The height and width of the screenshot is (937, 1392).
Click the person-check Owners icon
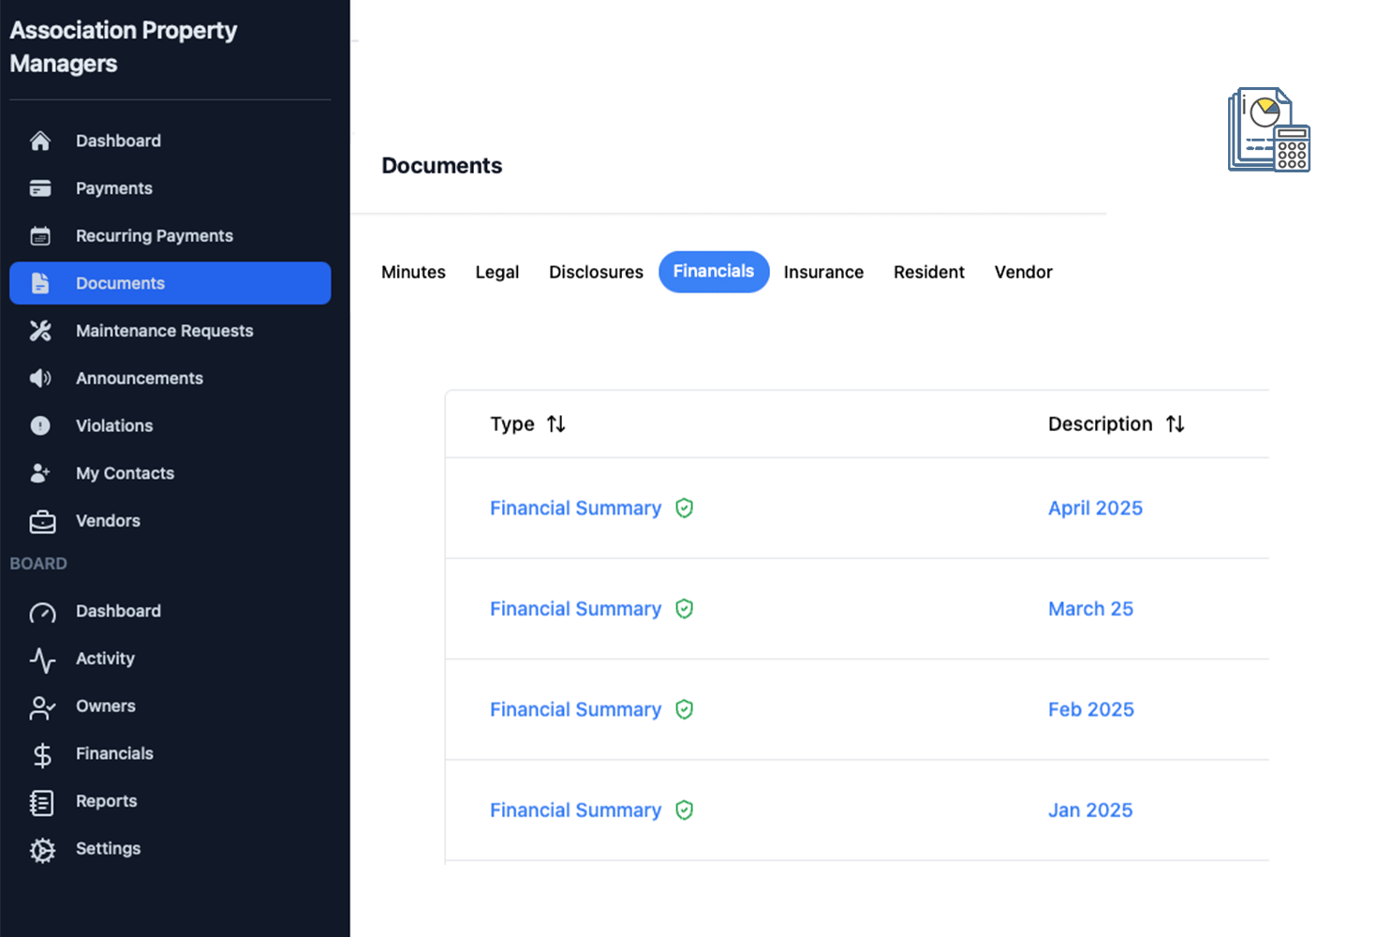pos(42,707)
